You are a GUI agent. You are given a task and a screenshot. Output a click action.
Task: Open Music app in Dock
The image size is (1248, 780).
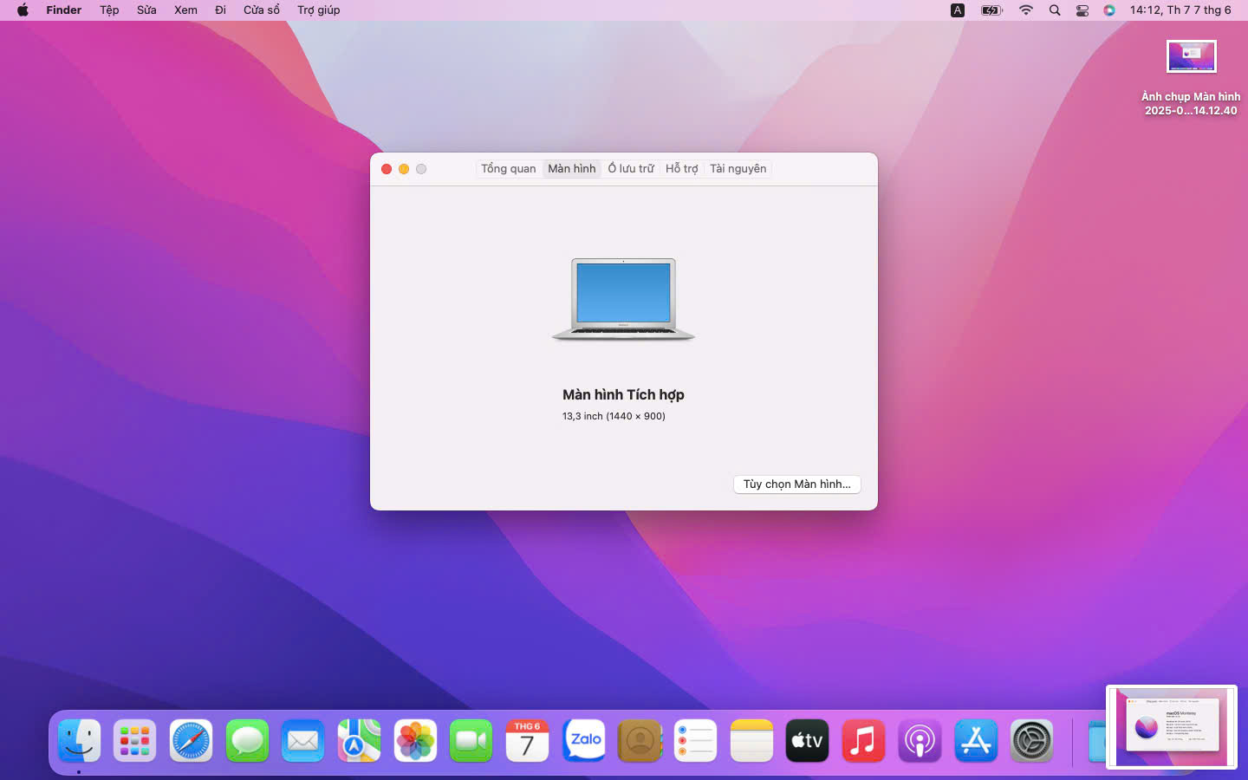pos(863,741)
